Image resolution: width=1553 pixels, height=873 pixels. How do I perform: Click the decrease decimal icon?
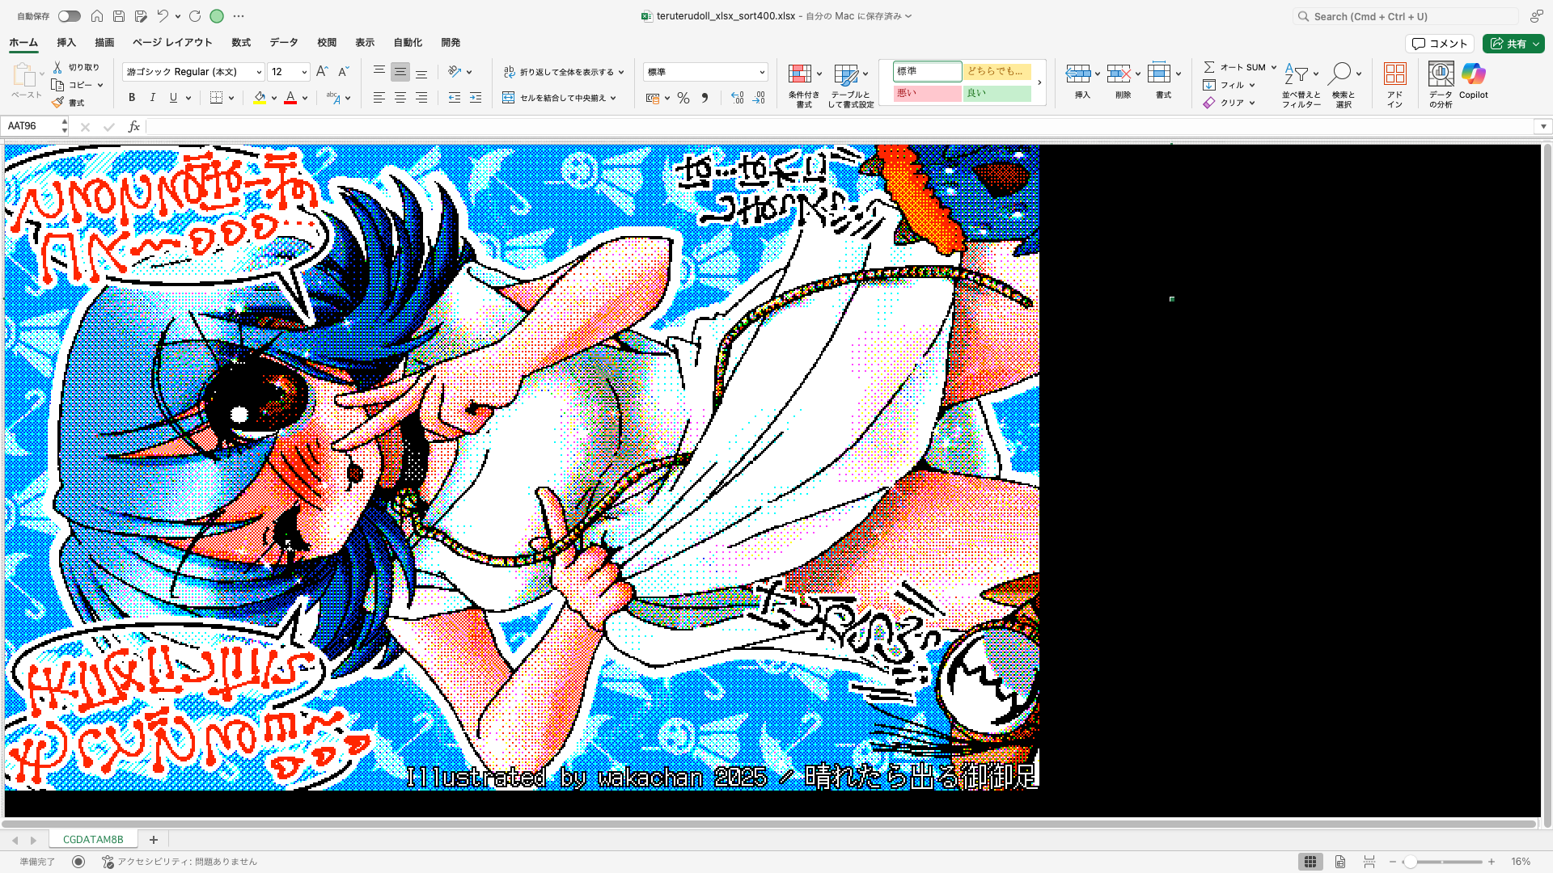click(759, 98)
